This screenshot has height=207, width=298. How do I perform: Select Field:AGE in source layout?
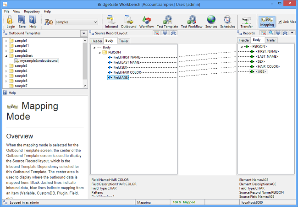pos(118,77)
